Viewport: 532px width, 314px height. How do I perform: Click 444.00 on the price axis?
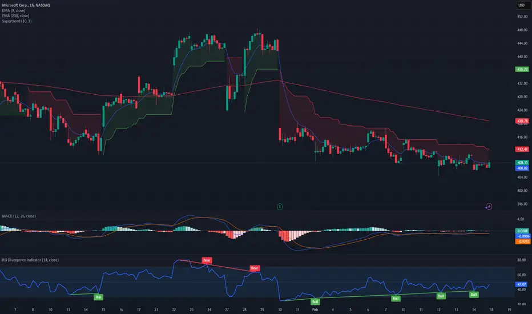pyautogui.click(x=522, y=43)
